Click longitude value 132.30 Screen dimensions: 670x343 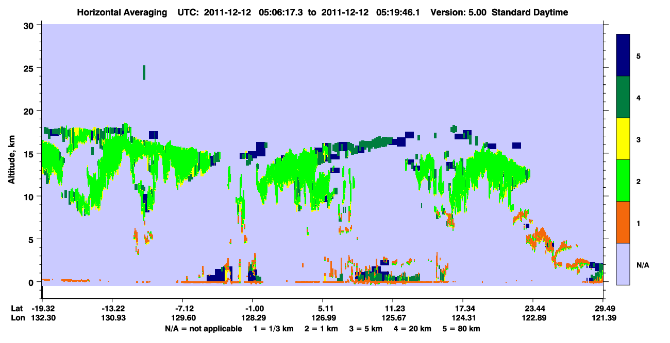coord(44,318)
